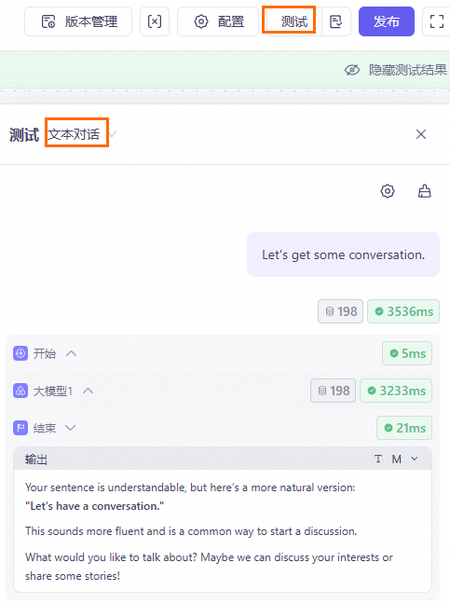Click the 测试 test button
The image size is (450, 604).
294,21
